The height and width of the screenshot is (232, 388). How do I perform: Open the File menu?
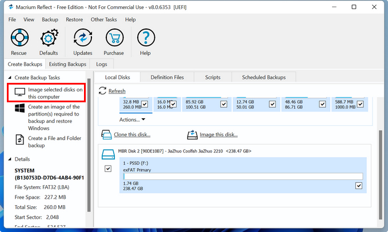[x=12, y=19]
